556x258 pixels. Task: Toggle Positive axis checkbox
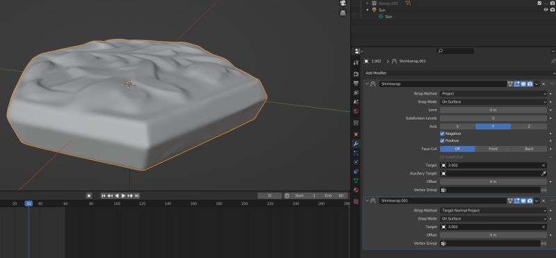(x=442, y=140)
